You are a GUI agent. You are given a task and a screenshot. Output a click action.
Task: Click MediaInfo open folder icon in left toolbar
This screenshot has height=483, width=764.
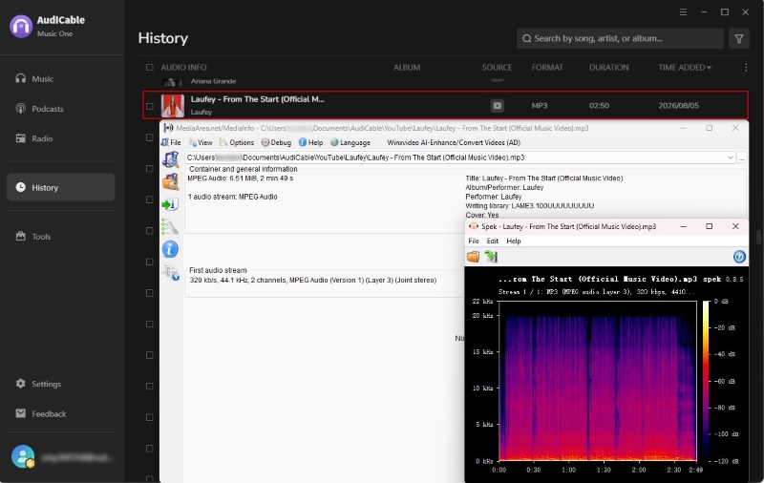171,181
